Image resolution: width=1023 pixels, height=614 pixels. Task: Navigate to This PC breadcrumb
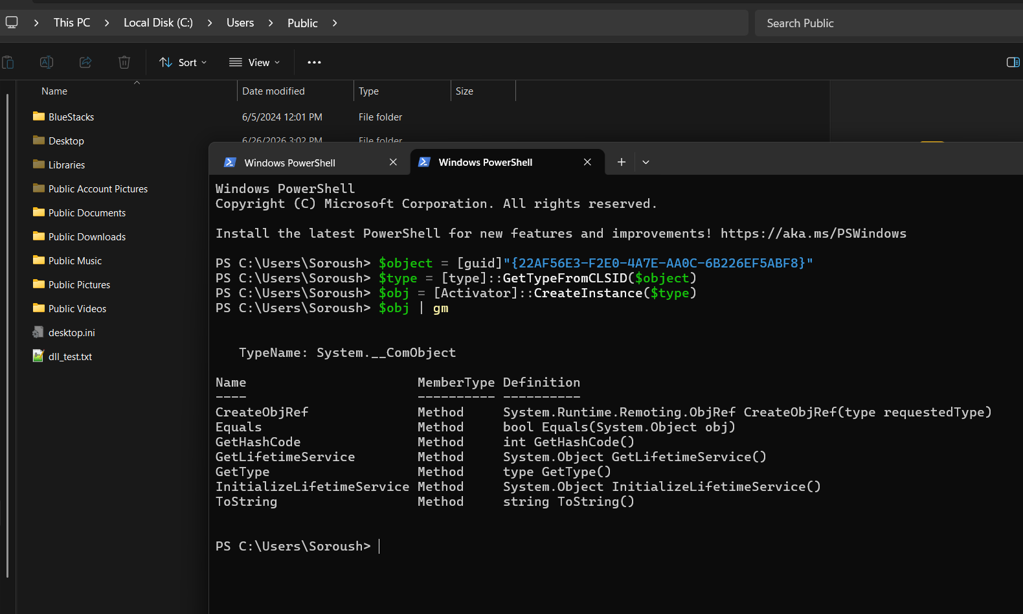click(72, 23)
